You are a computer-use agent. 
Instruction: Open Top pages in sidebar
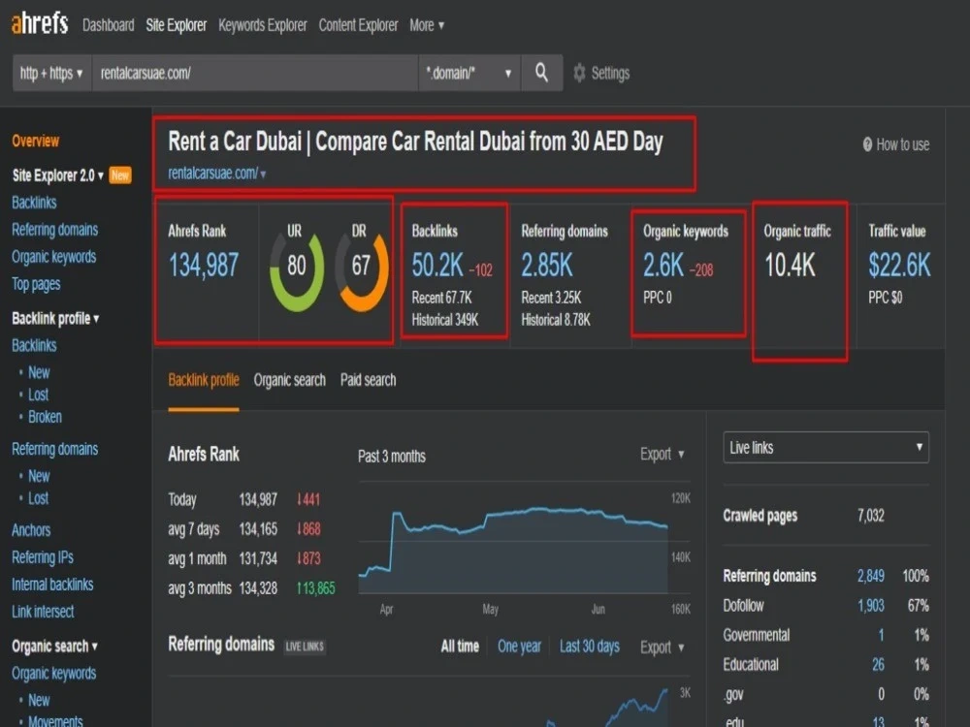[x=36, y=284]
